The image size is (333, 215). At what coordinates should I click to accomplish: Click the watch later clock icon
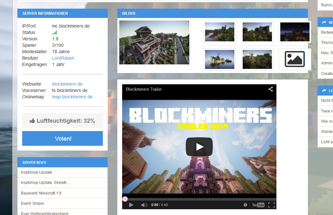245,205
